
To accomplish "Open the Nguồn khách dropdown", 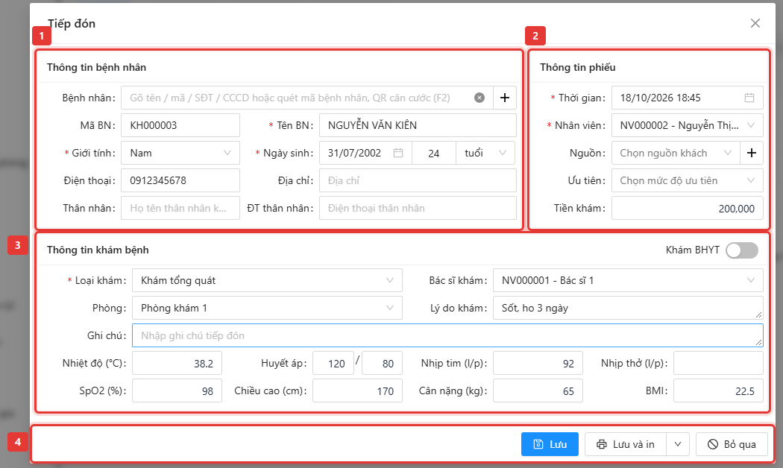I will pos(676,154).
